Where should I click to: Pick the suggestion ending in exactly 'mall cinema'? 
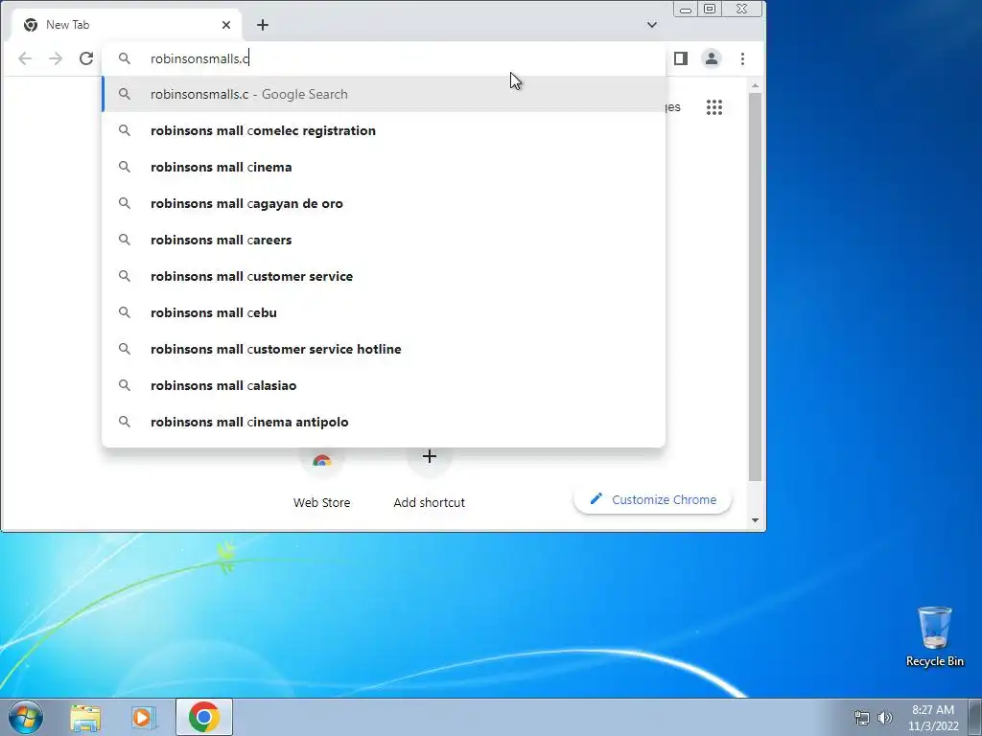pyautogui.click(x=384, y=167)
